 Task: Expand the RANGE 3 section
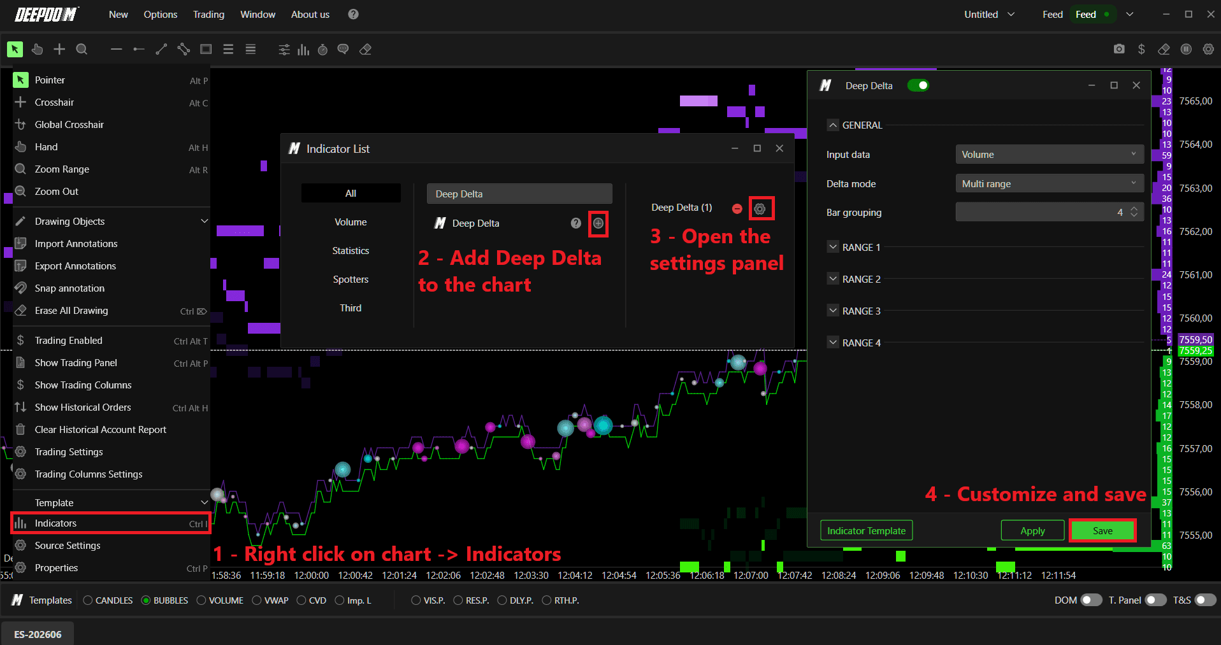coord(833,311)
